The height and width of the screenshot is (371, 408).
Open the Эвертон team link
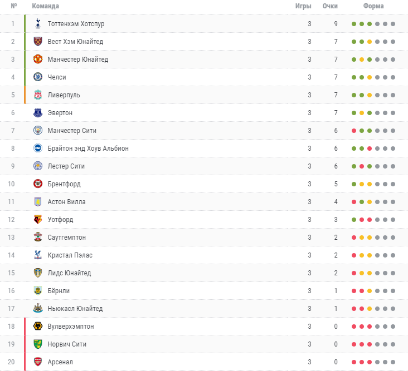pos(60,113)
